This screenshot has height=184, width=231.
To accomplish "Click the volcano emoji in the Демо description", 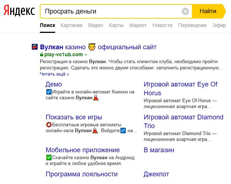I will tap(96, 97).
